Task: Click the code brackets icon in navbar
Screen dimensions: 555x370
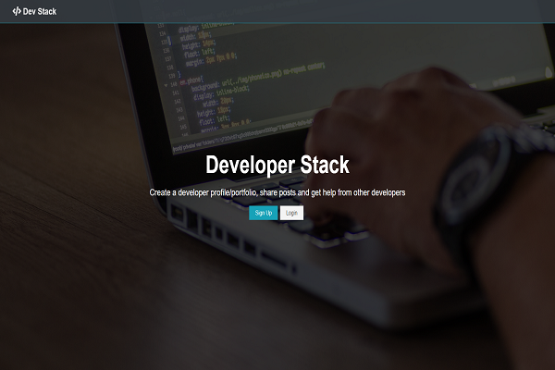Action: pyautogui.click(x=17, y=11)
